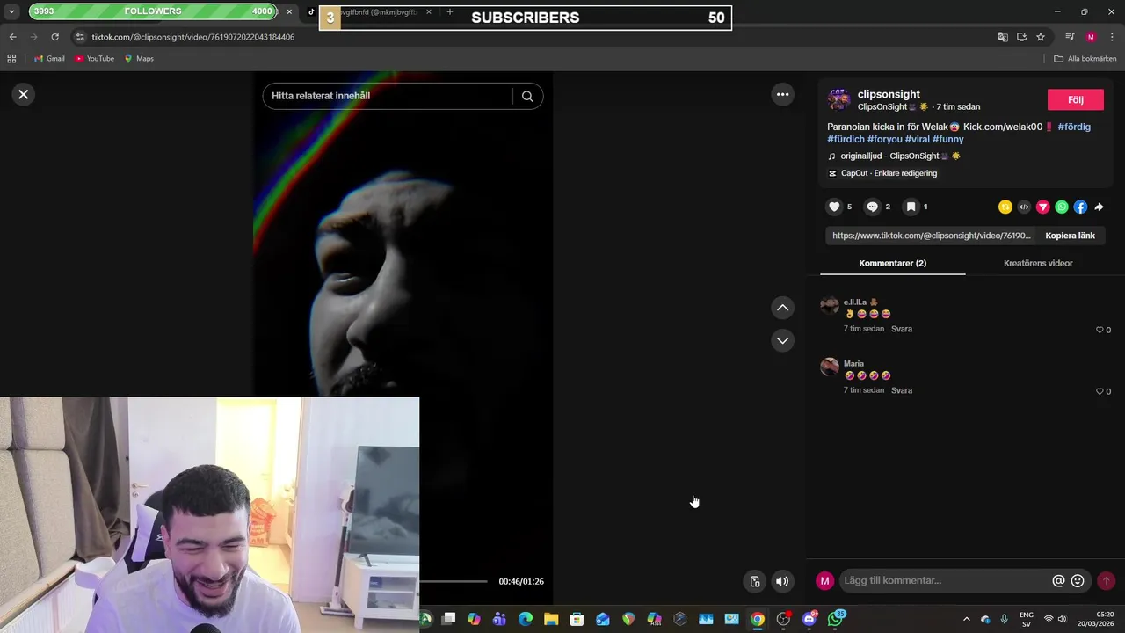Image resolution: width=1125 pixels, height=633 pixels.
Task: Show hidden system tray icons
Action: [967, 619]
